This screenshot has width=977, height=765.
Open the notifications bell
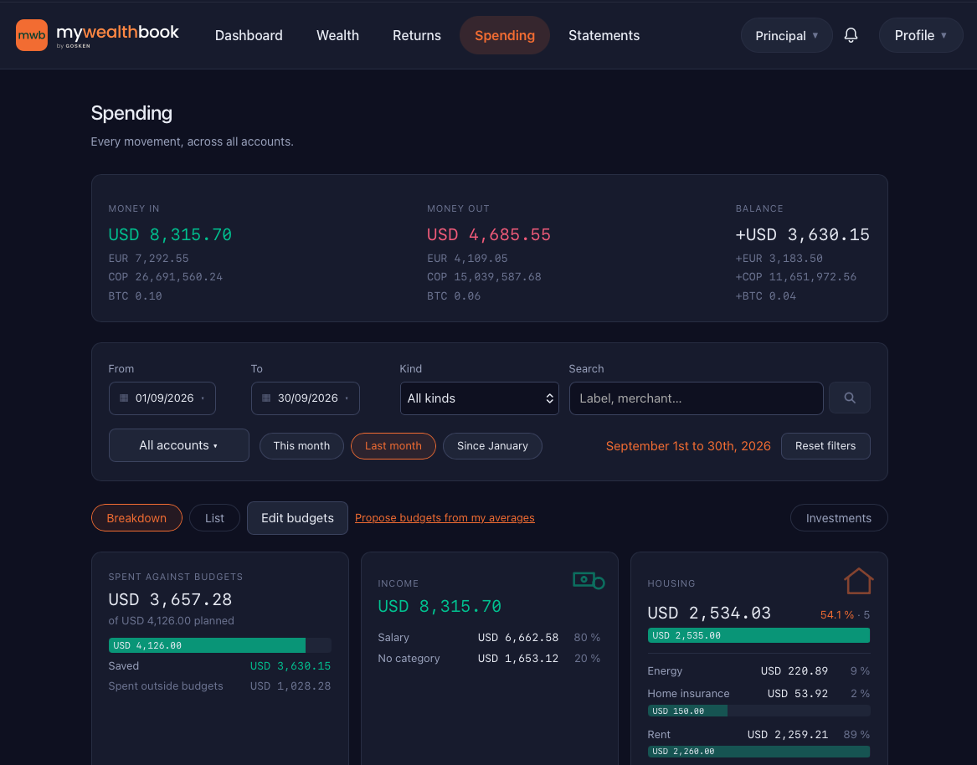(851, 35)
